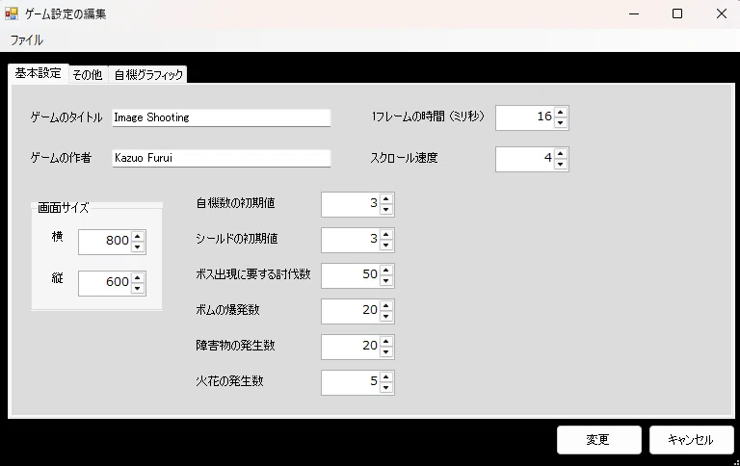Increase 横 screen width with up arrow
Viewport: 740px width, 466px height.
pos(138,236)
